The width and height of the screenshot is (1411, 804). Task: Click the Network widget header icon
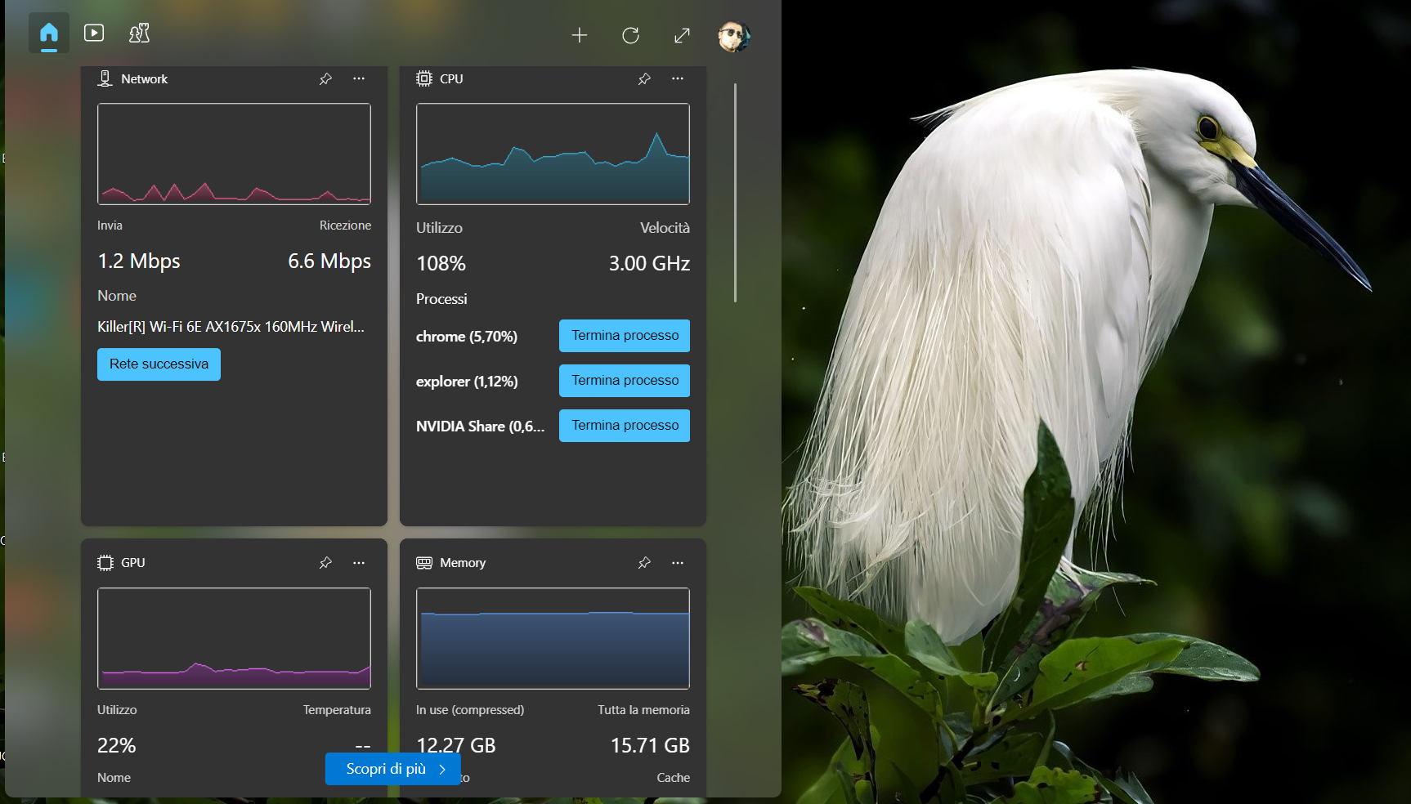click(105, 78)
